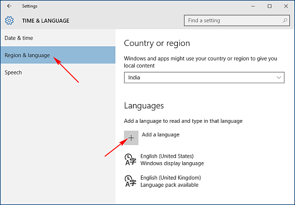Open the Country or region dropdown showing India
The image size is (295, 205).
pos(200,78)
